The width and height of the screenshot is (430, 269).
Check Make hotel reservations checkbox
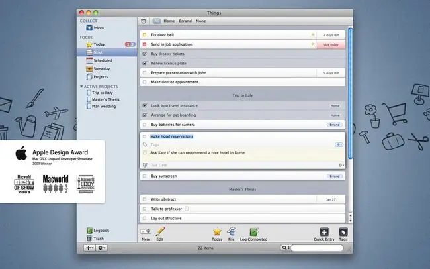pos(144,136)
